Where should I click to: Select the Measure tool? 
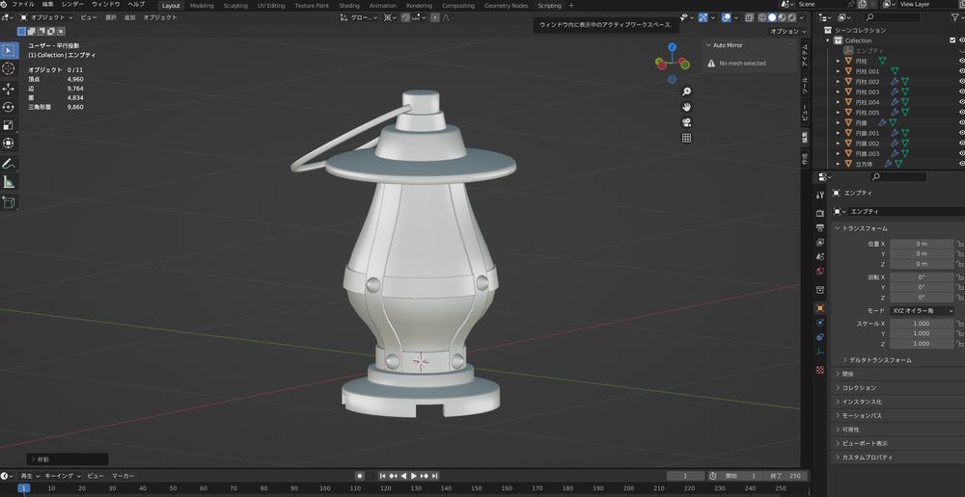coord(9,182)
